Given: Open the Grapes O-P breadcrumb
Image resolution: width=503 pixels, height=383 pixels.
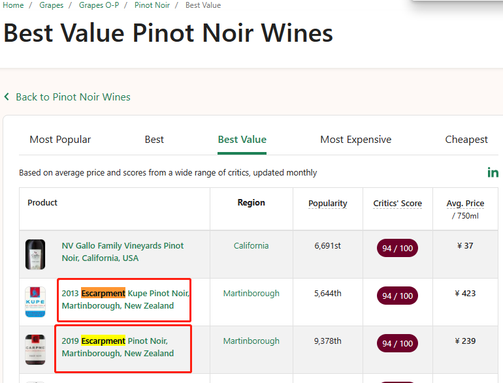Looking at the screenshot, I should [99, 5].
